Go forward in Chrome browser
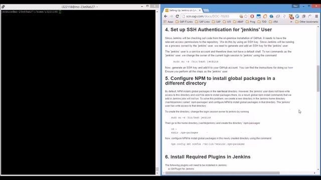The height and width of the screenshot is (180, 321). tap(172, 16)
